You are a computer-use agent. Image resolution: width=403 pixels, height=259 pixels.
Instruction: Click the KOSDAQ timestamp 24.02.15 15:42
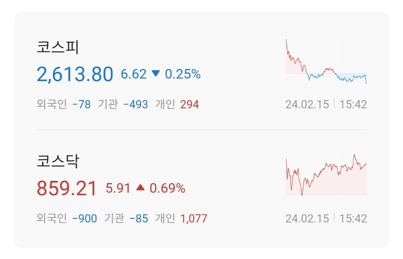tap(326, 218)
